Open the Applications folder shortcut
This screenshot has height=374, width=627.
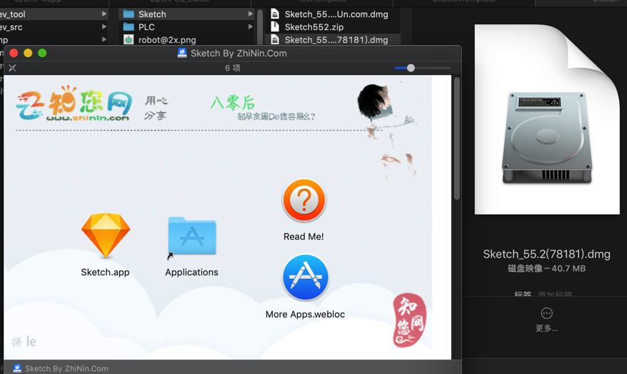tap(192, 236)
